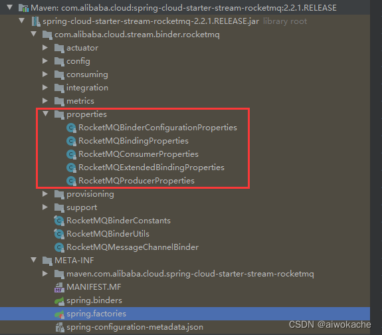Select RocketMQBinderUtils class
This screenshot has width=382, height=335.
(108, 234)
